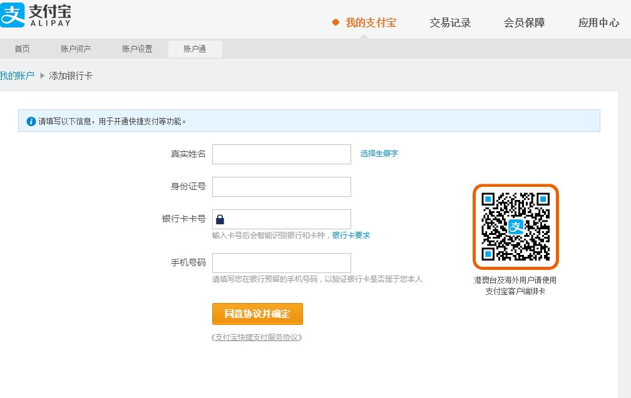Click the Alipay QR code image
This screenshot has width=631, height=398.
pyautogui.click(x=516, y=227)
